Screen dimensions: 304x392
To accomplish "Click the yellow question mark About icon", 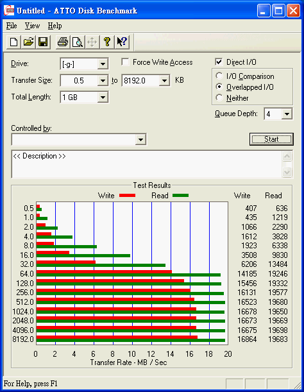I will coord(107,42).
